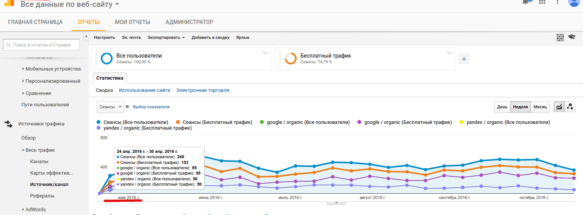Screen dimensions: 583x215
Task: Select the Неделя time granularity
Action: point(520,107)
